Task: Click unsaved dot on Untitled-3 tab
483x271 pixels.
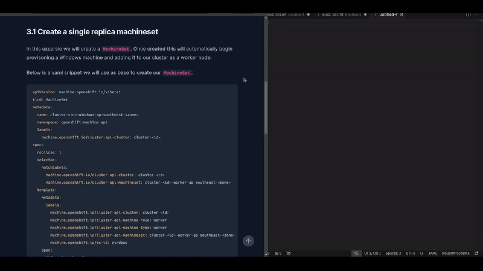Action: click(x=365, y=14)
